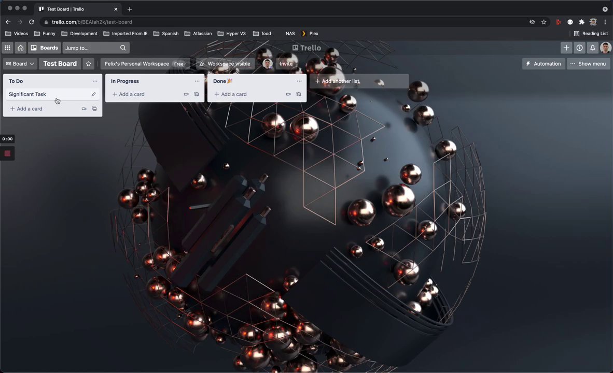The image size is (613, 373).
Task: Click the Done list title
Action: point(222,81)
